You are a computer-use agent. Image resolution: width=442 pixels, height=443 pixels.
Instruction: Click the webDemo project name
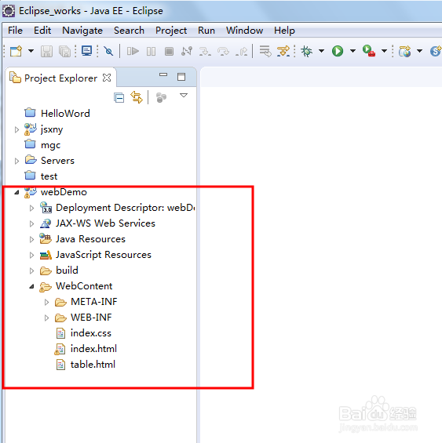click(x=64, y=192)
